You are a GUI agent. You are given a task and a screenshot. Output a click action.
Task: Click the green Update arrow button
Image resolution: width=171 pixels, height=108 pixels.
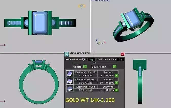tap(85, 67)
